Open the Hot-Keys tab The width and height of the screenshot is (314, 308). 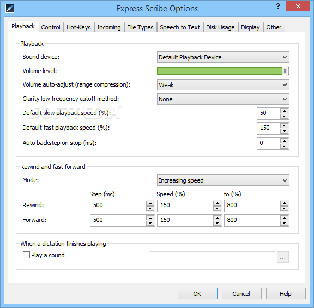click(x=78, y=27)
